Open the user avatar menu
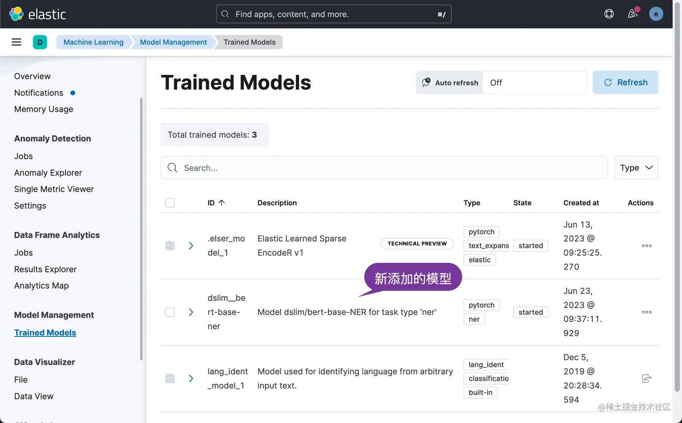This screenshot has width=682, height=423. tap(656, 14)
